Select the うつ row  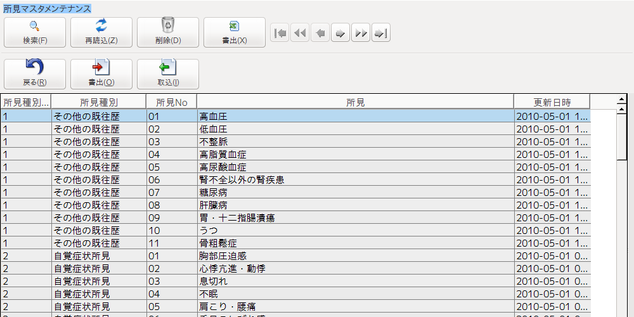(x=295, y=231)
